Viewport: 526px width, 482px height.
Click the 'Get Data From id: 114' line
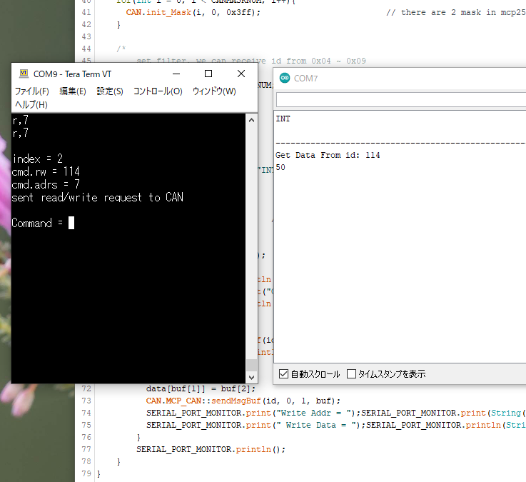[x=328, y=155]
